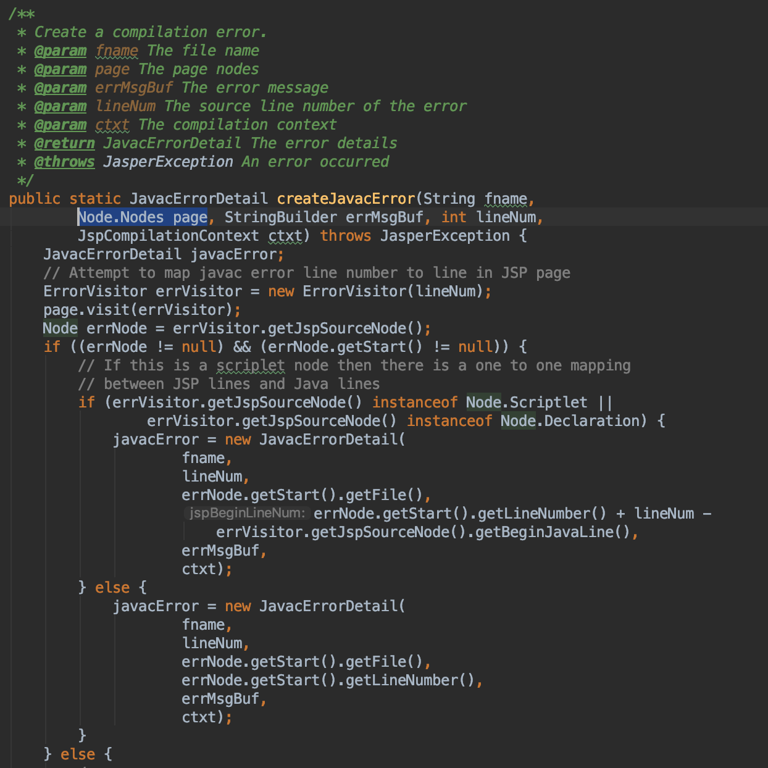Image resolution: width=768 pixels, height=768 pixels.
Task: Click the Node.Scriptlet type reference
Action: click(x=527, y=403)
